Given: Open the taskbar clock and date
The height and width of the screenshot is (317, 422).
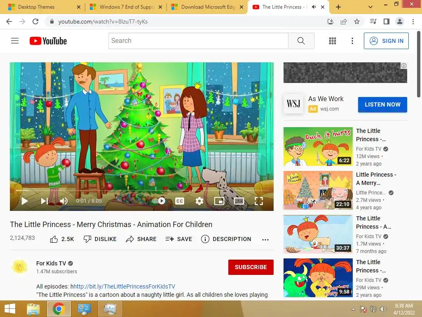Looking at the screenshot, I should (404, 309).
